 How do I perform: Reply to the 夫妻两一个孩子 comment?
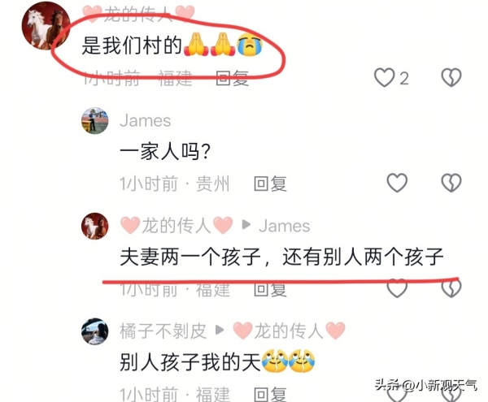click(270, 289)
